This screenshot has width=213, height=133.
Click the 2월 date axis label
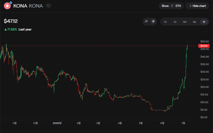[x=79, y=123]
